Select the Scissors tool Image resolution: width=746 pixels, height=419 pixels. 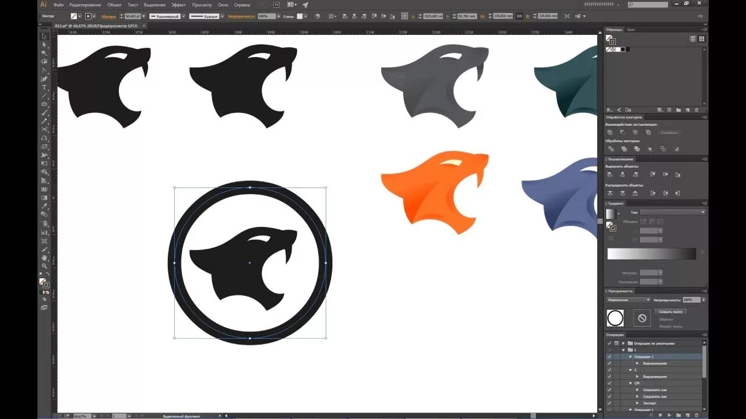coord(44,130)
